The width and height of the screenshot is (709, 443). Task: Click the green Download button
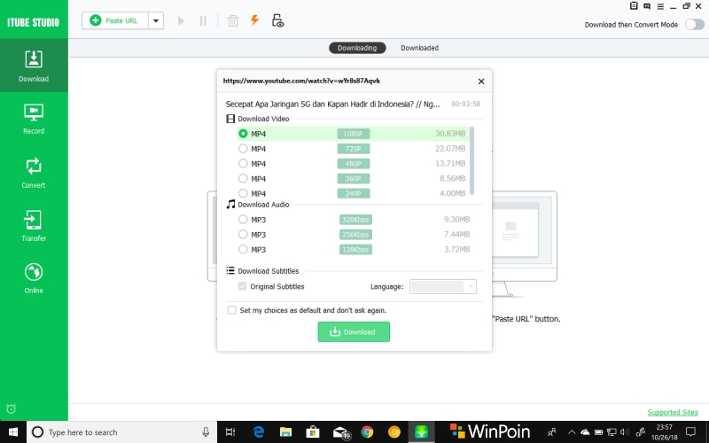(354, 331)
